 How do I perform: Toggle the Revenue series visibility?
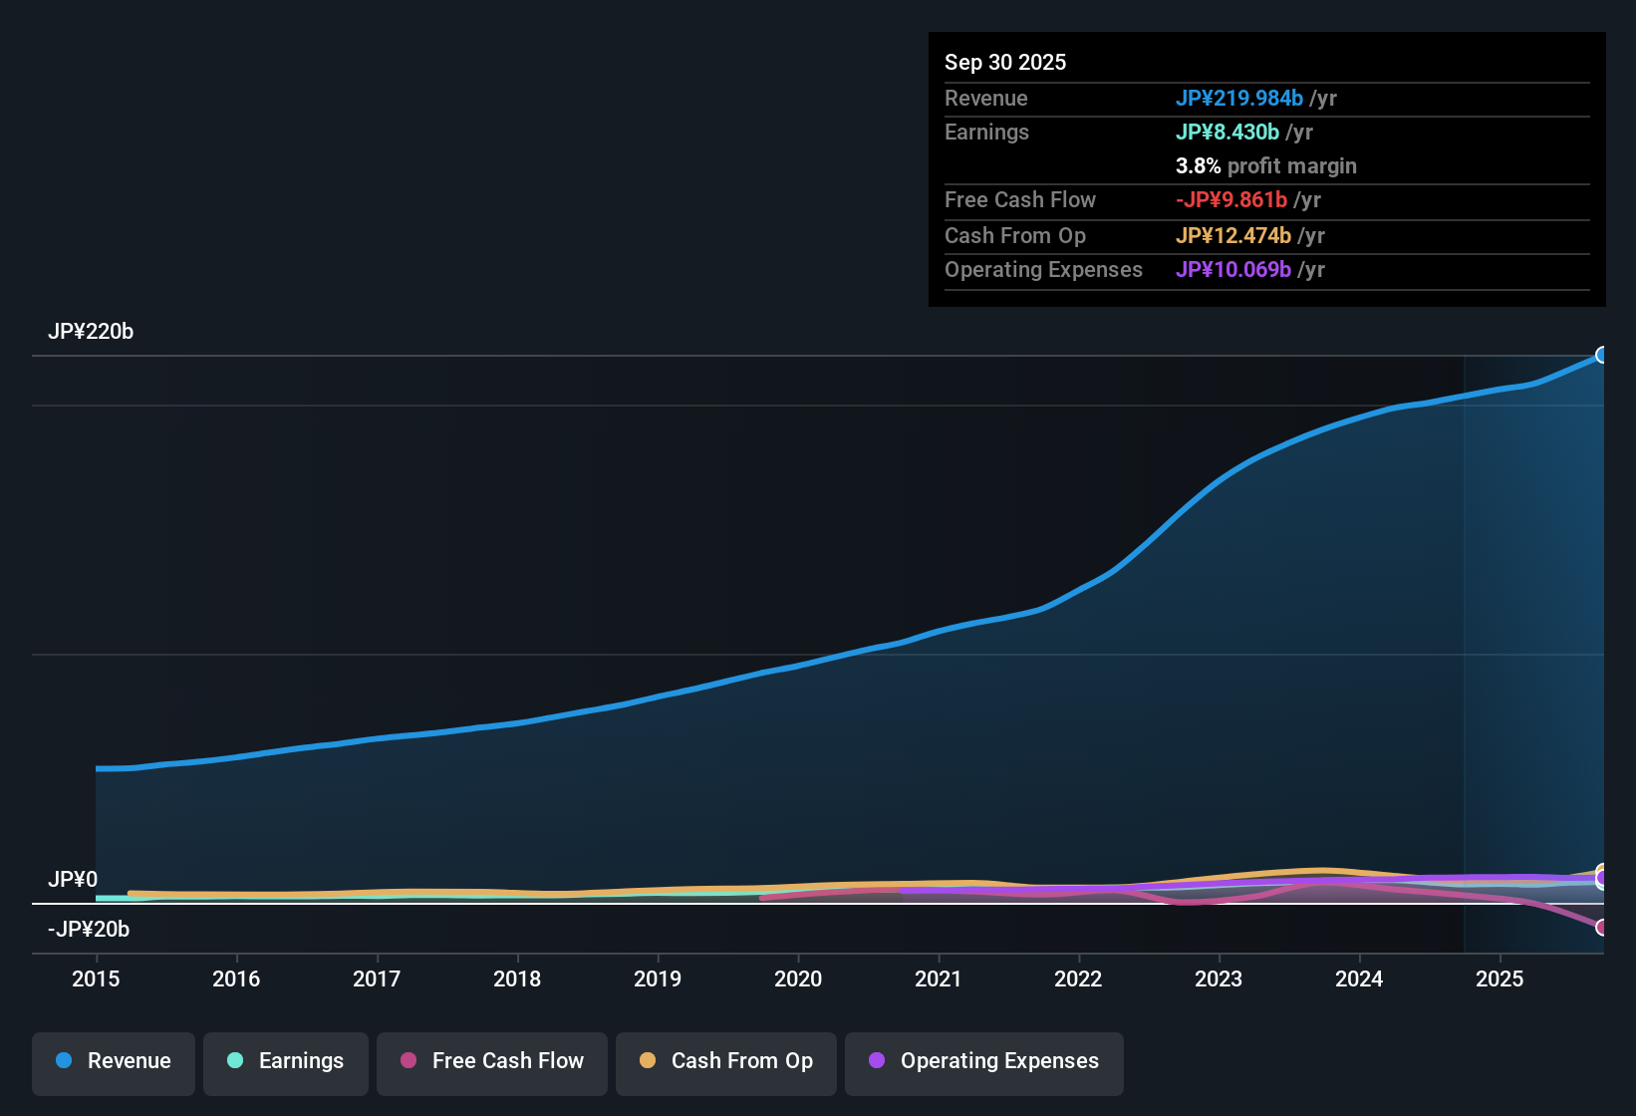pos(113,1062)
